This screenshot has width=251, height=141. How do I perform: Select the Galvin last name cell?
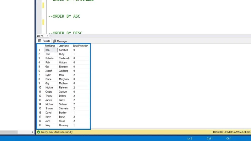pyautogui.click(x=65, y=100)
